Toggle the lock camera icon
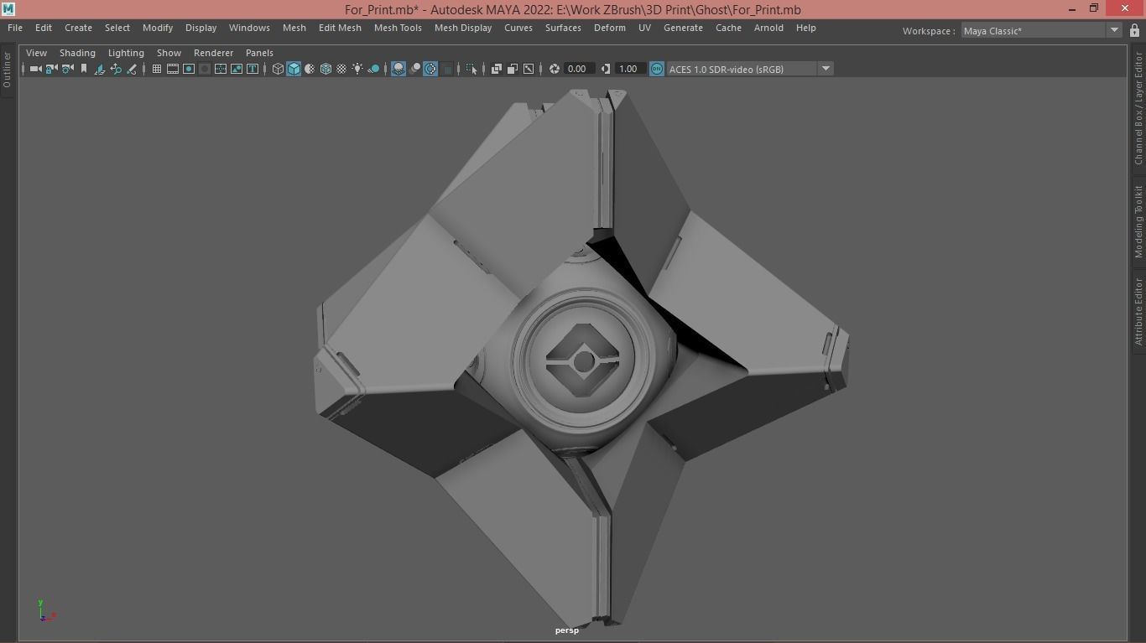 (50, 69)
